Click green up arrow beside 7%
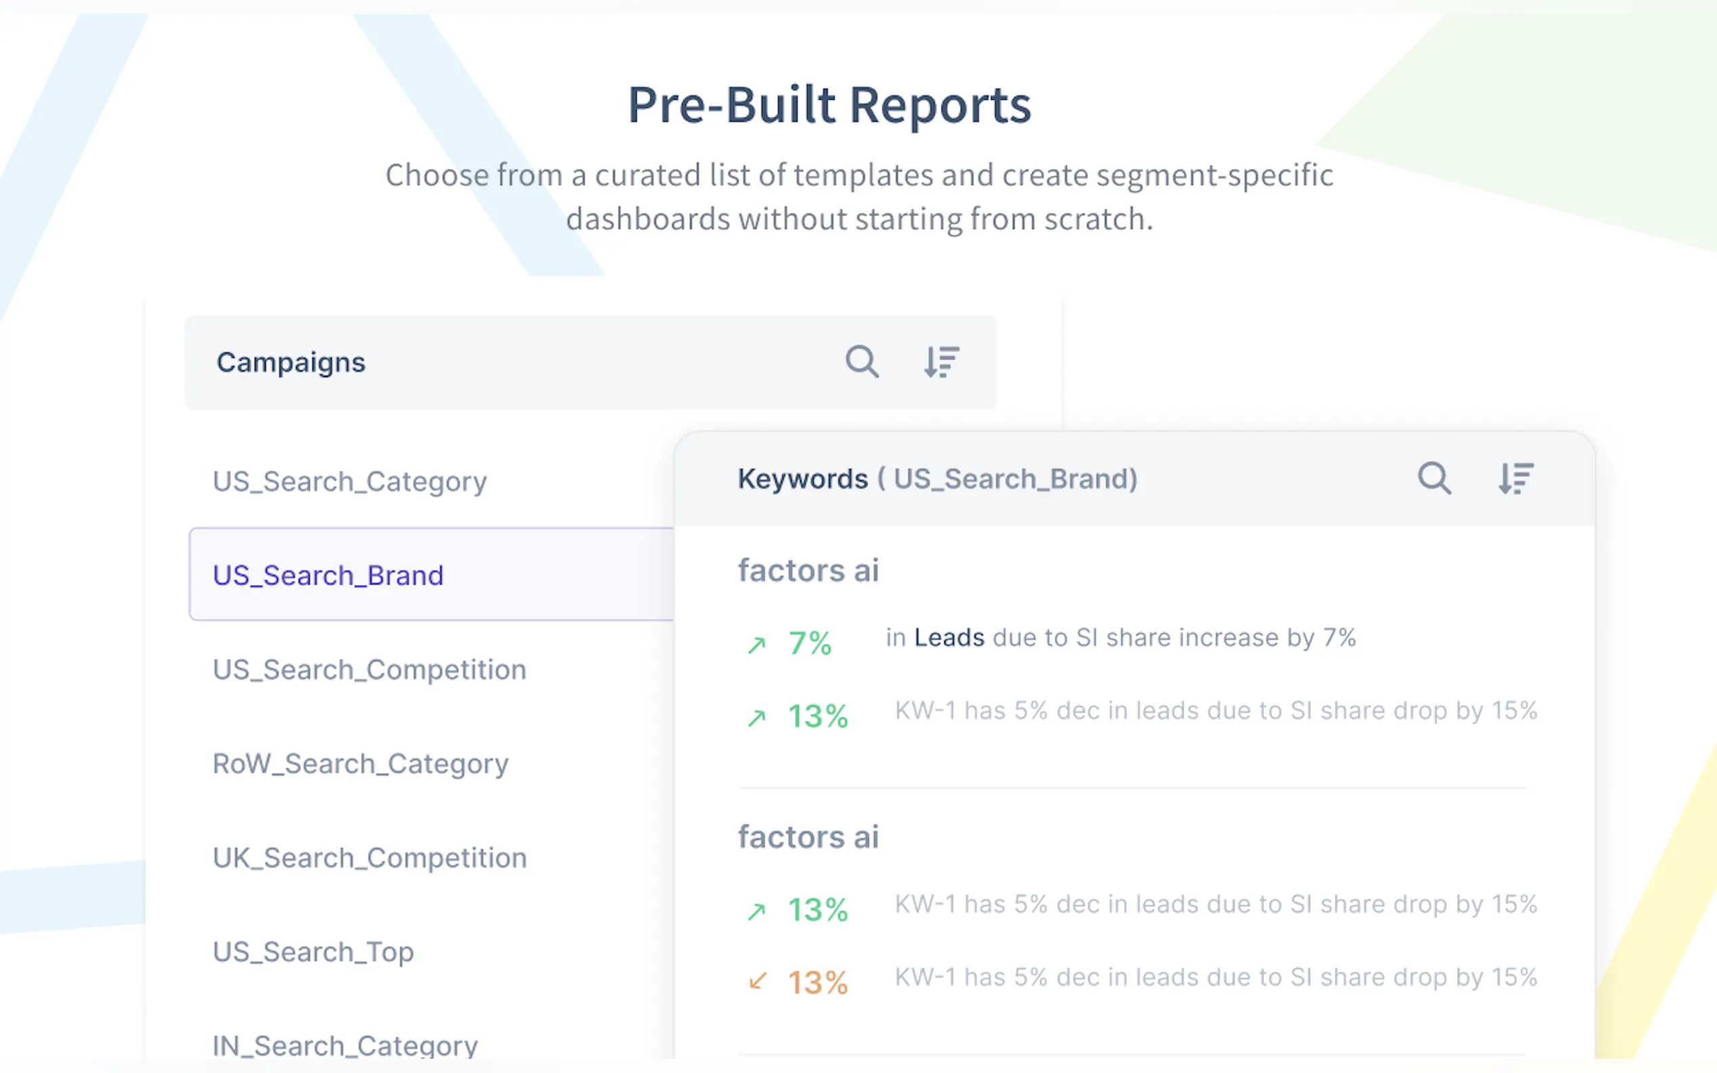 click(756, 645)
